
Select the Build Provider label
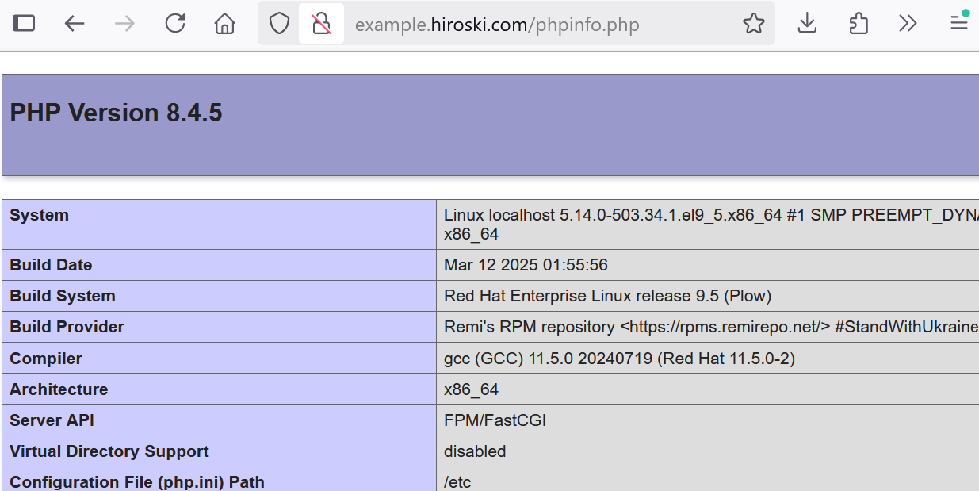click(x=67, y=327)
